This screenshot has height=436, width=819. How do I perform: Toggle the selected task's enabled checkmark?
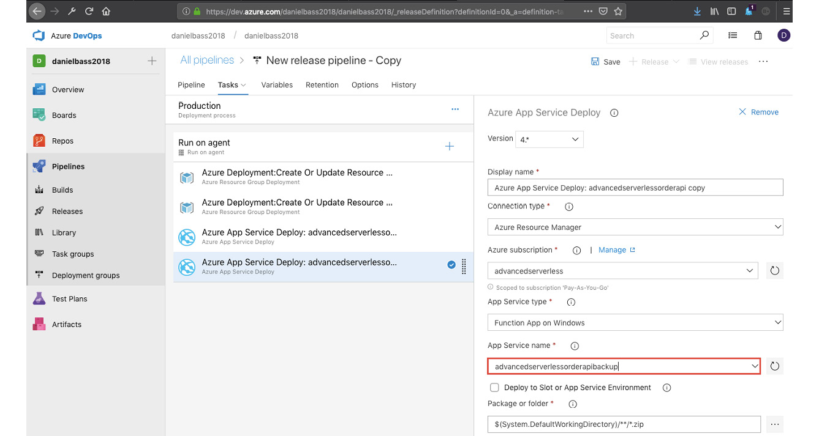click(451, 265)
